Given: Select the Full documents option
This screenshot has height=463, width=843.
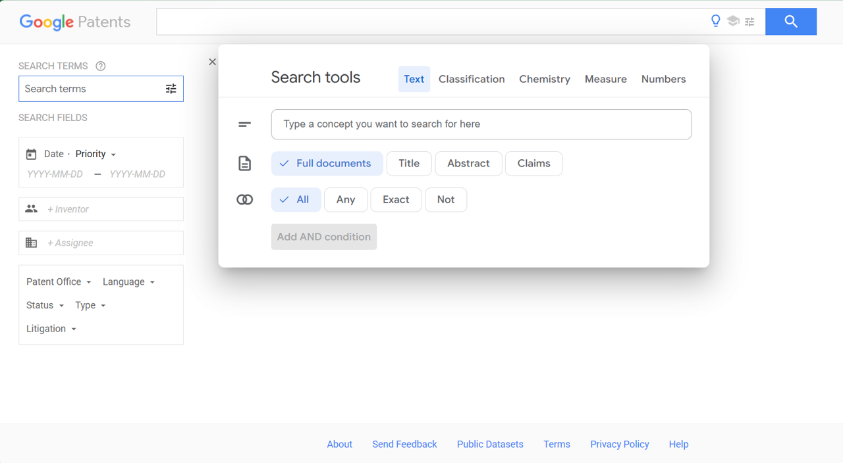Looking at the screenshot, I should 327,164.
